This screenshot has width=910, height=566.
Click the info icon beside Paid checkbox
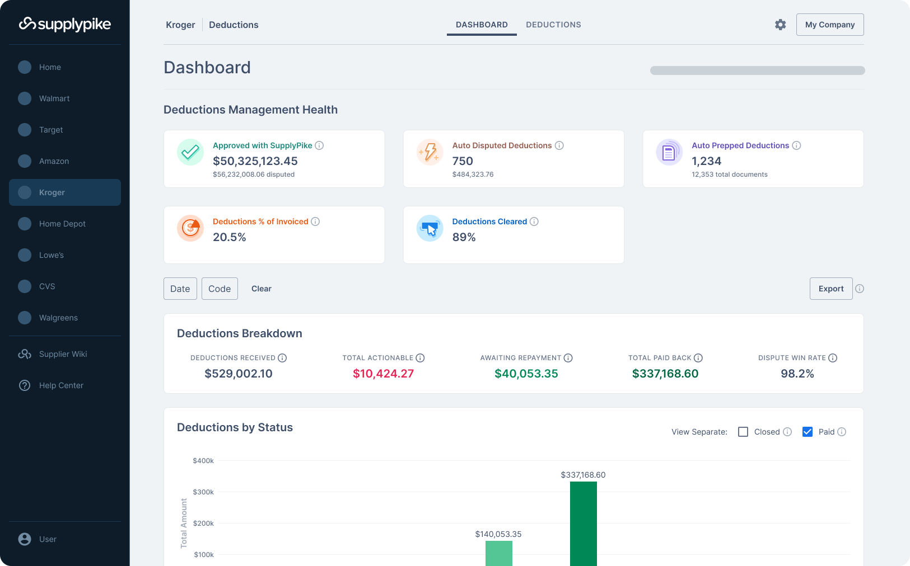point(842,432)
